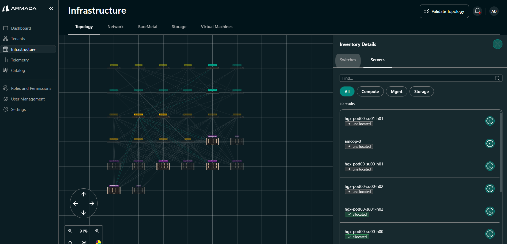Open the color legend wheel icon
The width and height of the screenshot is (507, 244).
(x=98, y=242)
